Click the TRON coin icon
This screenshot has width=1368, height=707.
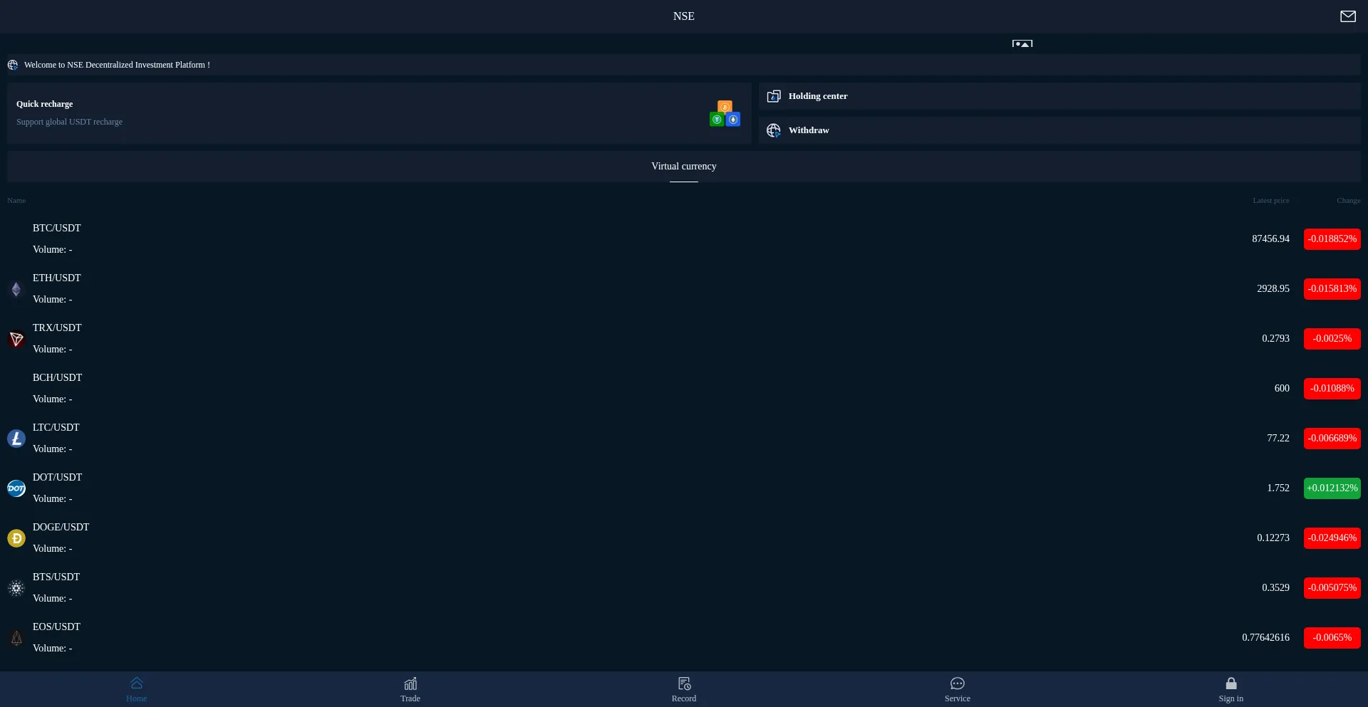[x=16, y=339]
